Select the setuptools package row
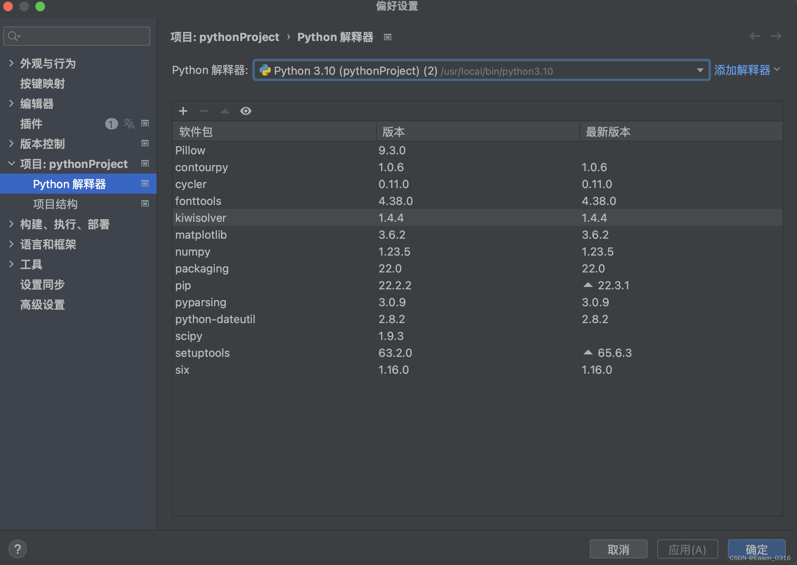Image resolution: width=797 pixels, height=565 pixels. 478,353
